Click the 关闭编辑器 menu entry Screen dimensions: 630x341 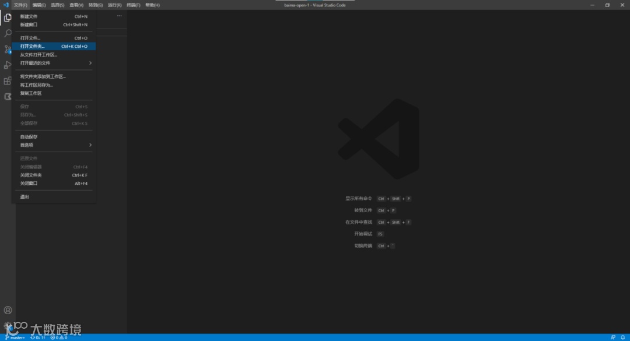point(54,167)
